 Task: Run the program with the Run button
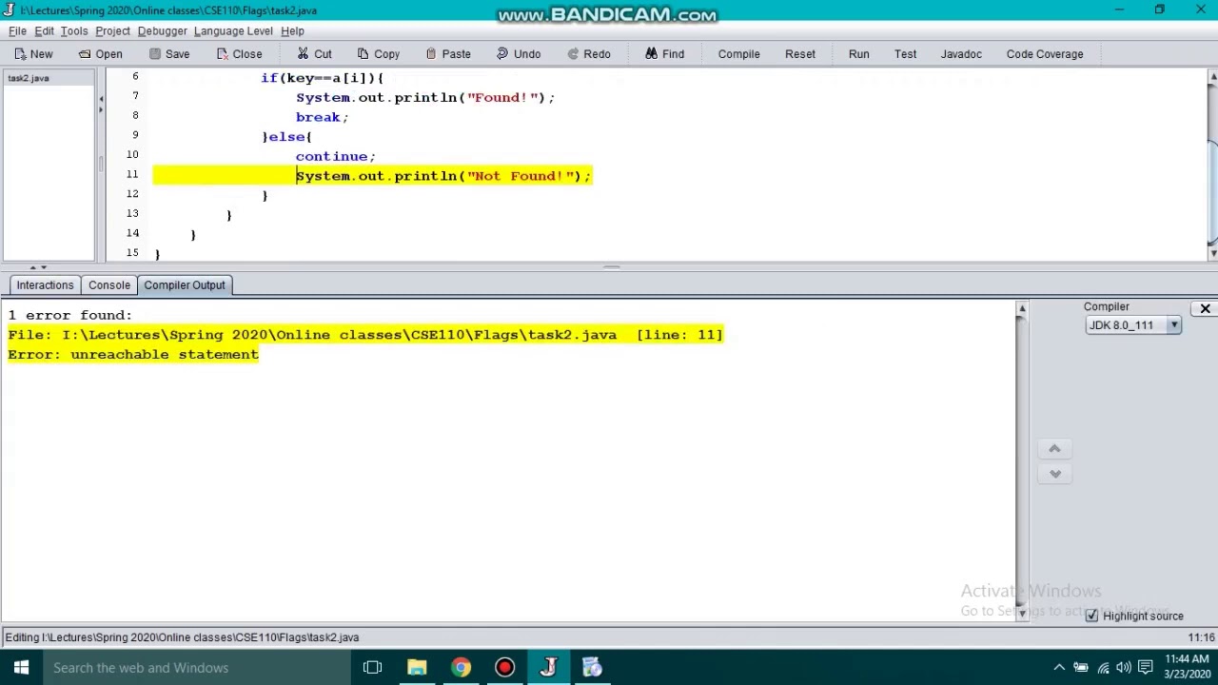858,54
